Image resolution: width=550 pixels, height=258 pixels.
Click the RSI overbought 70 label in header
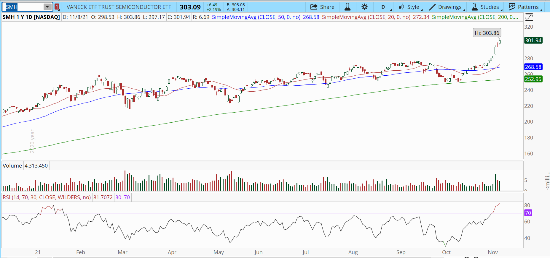click(127, 197)
